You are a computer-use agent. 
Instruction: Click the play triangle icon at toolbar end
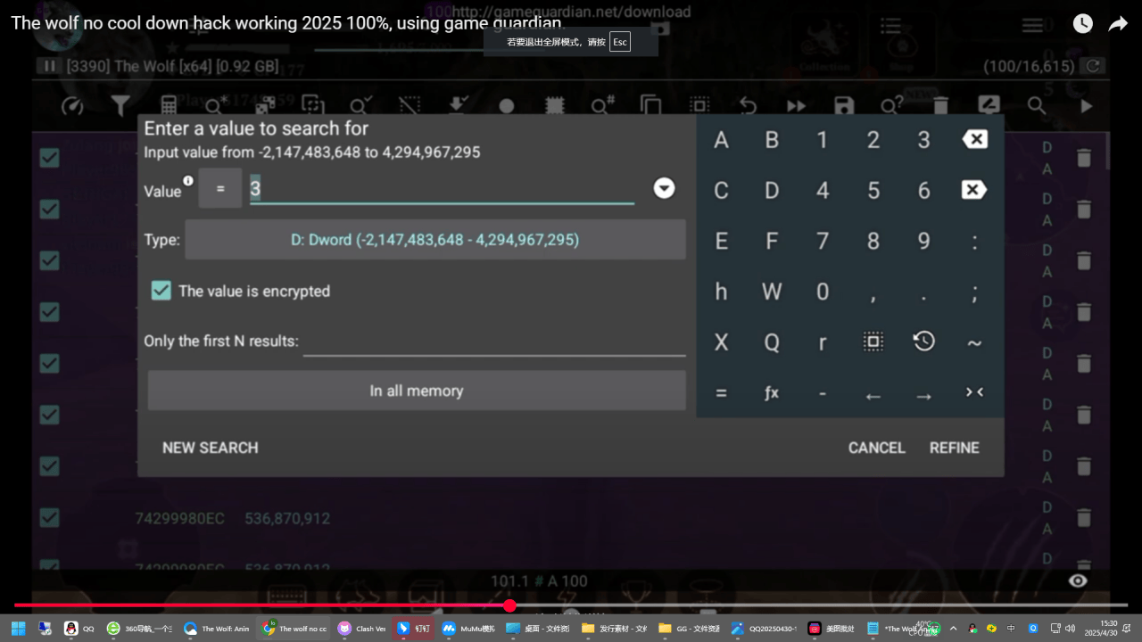[x=1086, y=106]
